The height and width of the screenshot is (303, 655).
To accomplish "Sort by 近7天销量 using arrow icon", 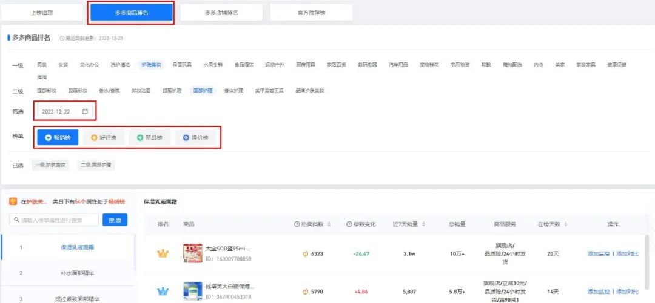I will tap(423, 224).
